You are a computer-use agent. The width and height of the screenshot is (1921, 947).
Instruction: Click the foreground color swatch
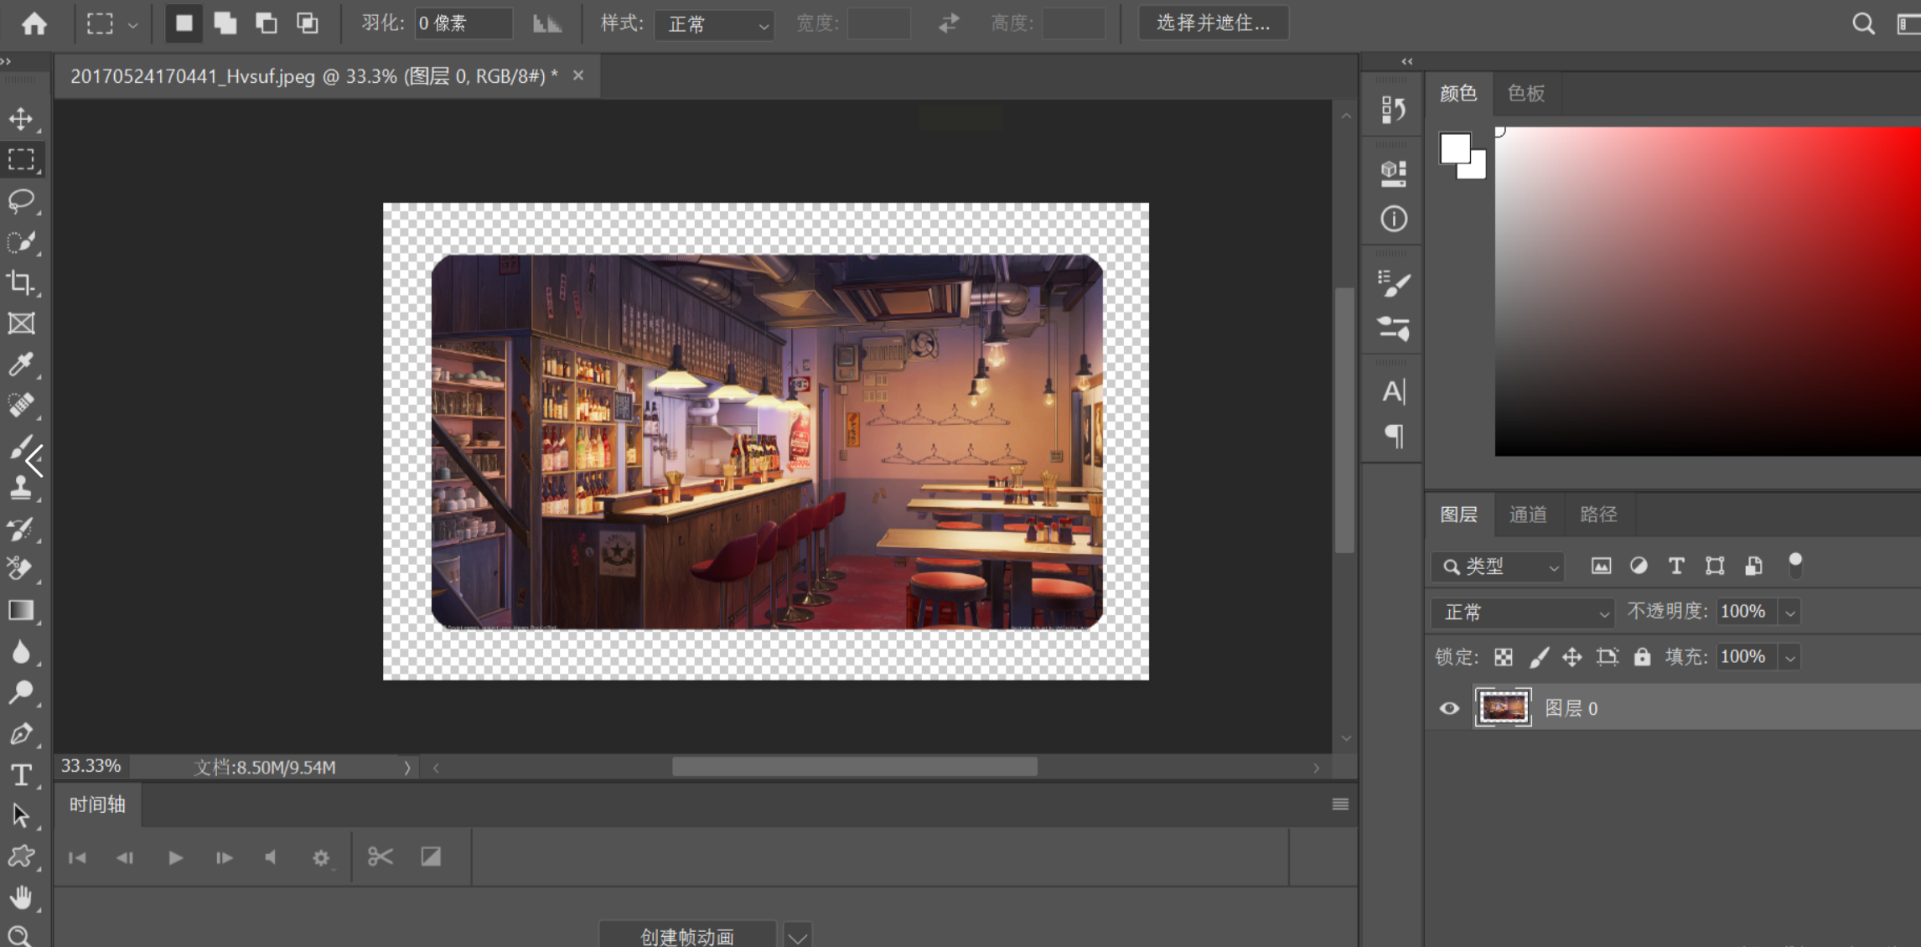pos(1454,148)
